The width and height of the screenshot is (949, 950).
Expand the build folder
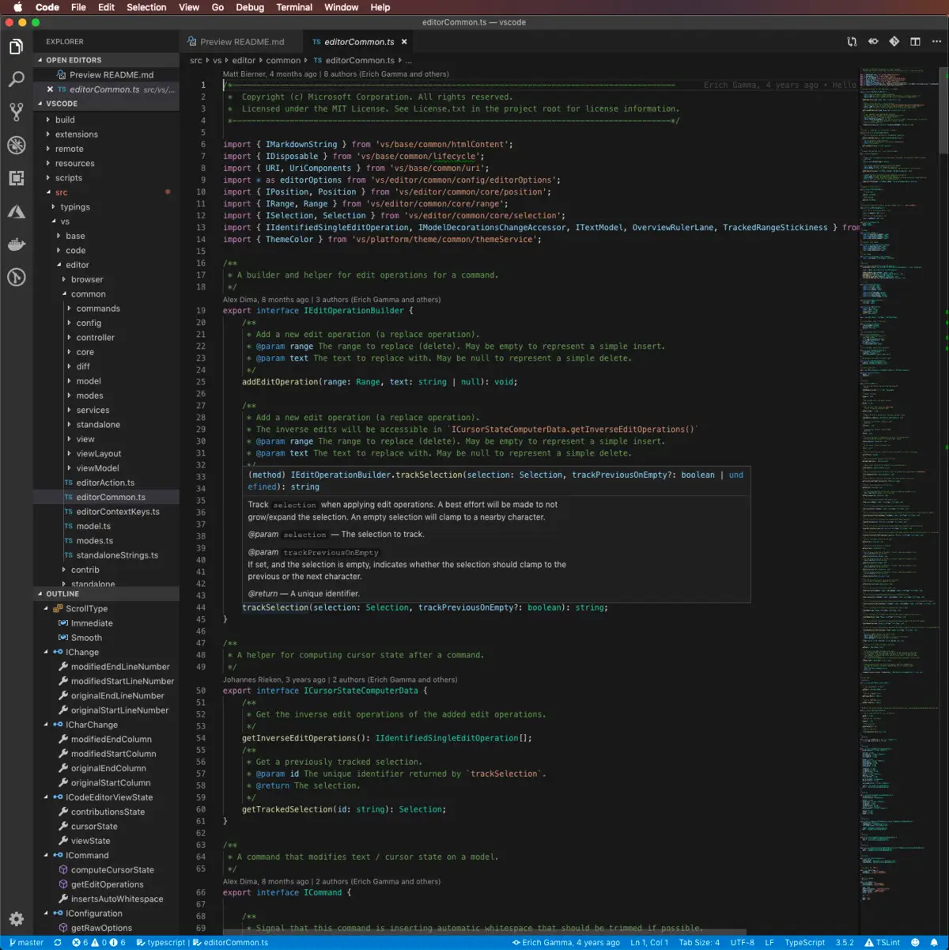tap(106, 120)
